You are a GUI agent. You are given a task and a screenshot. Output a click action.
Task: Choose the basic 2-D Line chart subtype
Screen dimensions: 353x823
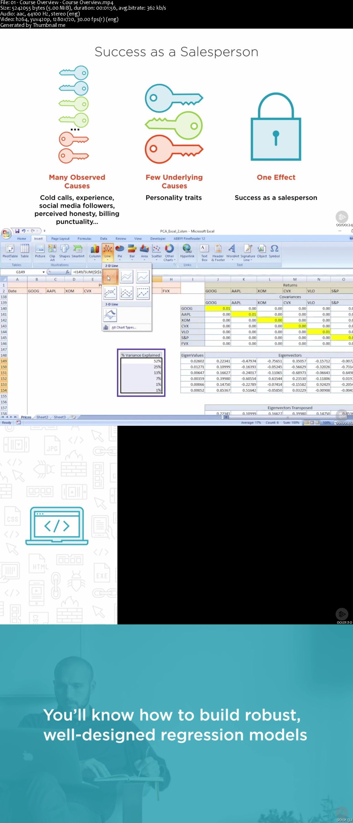pyautogui.click(x=110, y=277)
